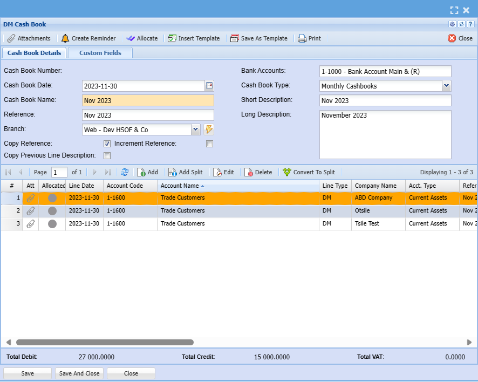Enable the Increment Reference checkbox
Image resolution: width=478 pixels, height=382 pixels.
pyautogui.click(x=209, y=144)
